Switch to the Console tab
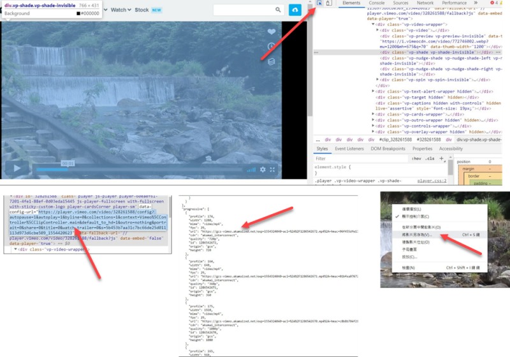This screenshot has height=357, width=510. pos(377,3)
